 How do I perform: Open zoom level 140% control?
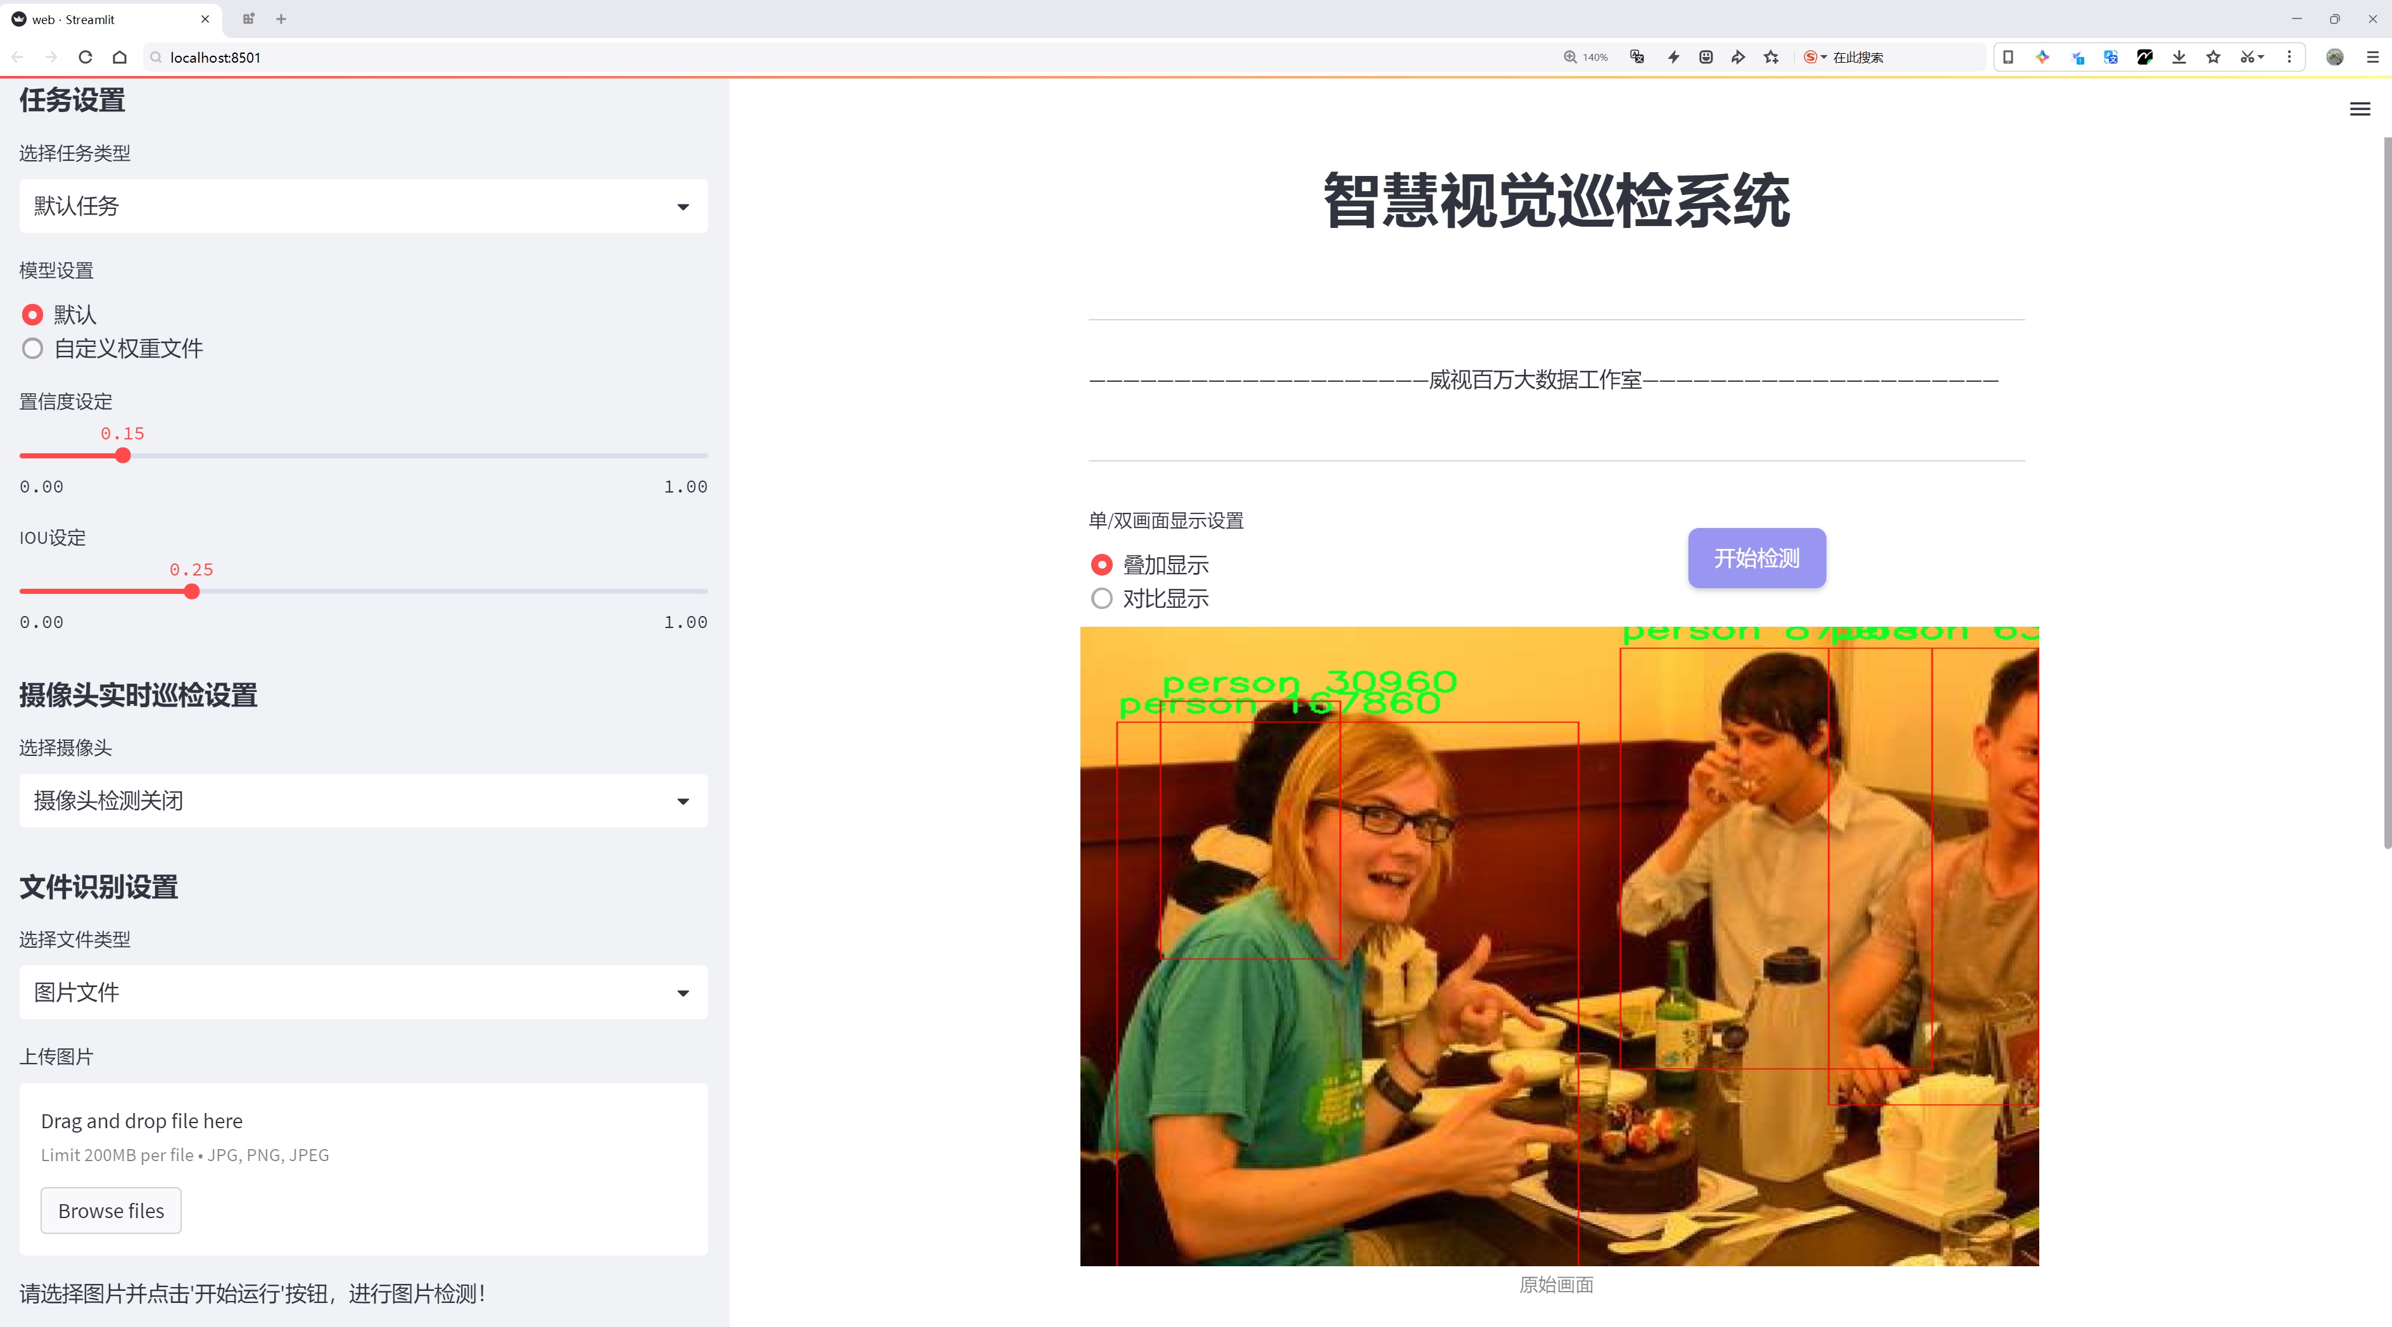click(1586, 58)
